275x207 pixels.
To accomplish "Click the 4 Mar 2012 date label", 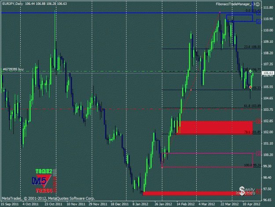I will click(x=207, y=204).
